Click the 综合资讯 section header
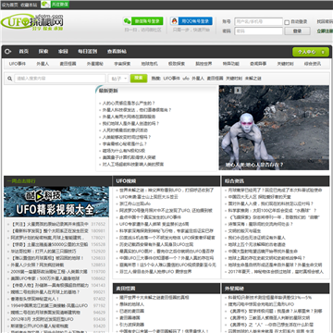The image size is (333, 333). coord(234,181)
